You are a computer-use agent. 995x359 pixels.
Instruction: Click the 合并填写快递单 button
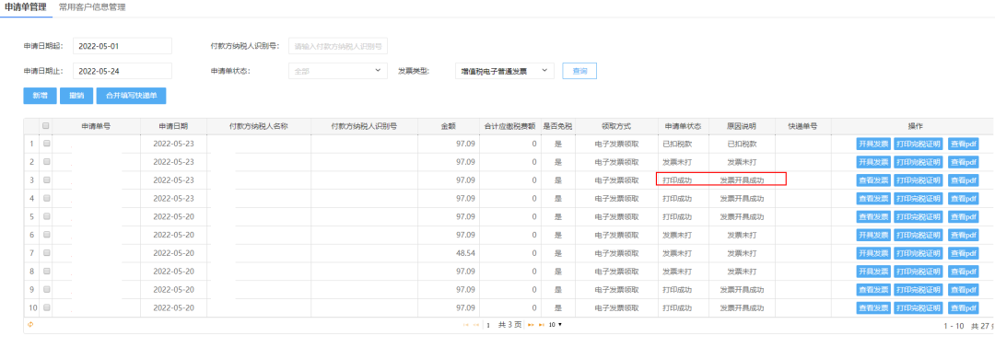(x=132, y=96)
